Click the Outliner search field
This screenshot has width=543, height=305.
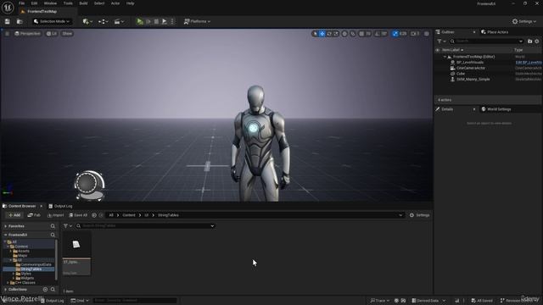coord(487,42)
